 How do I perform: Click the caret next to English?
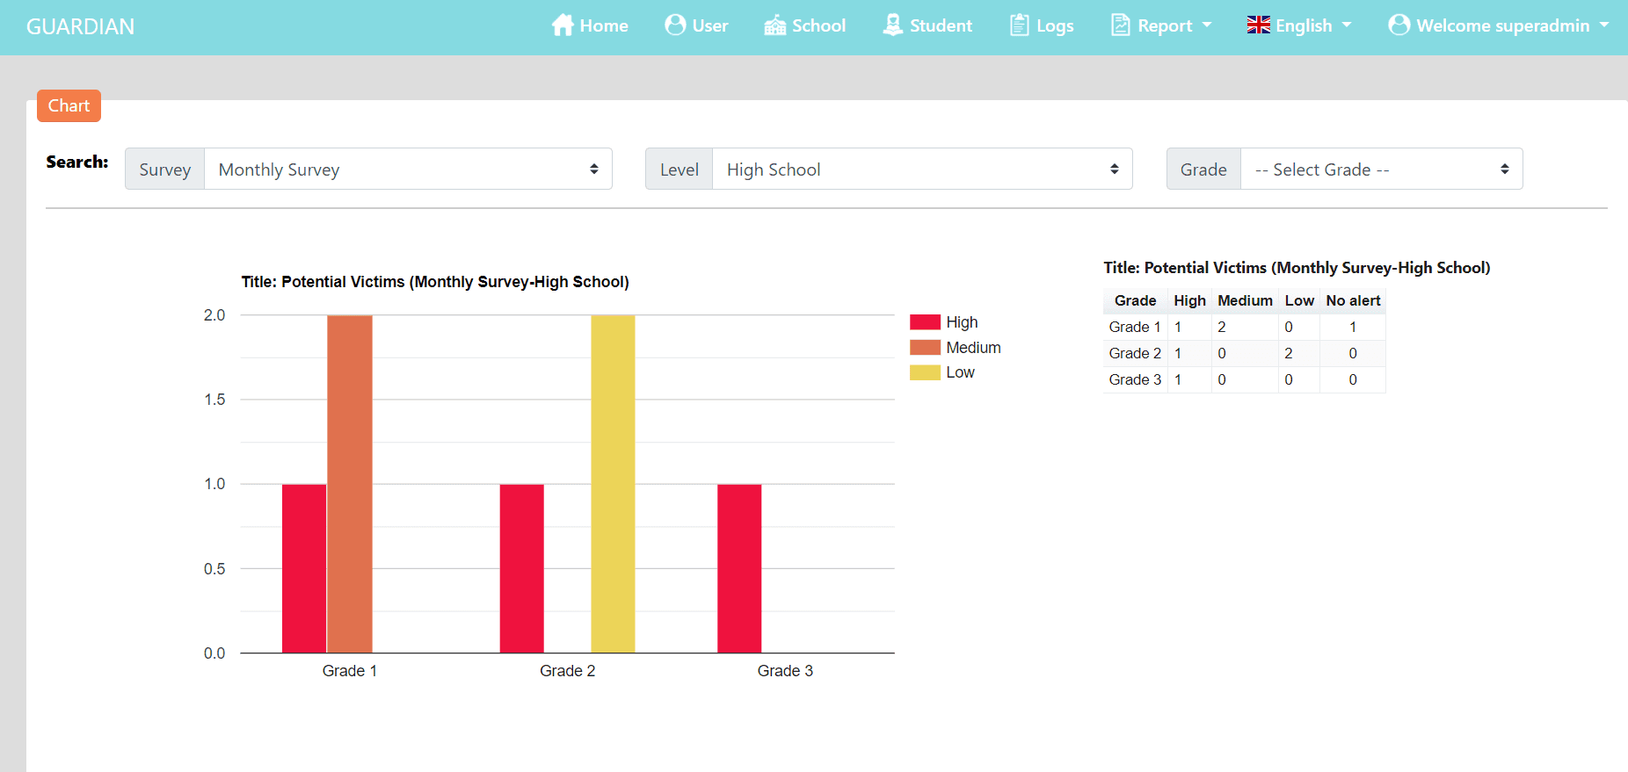(x=1347, y=25)
